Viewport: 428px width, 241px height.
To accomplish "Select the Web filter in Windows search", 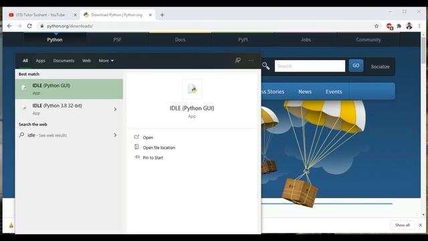I will click(x=86, y=61).
